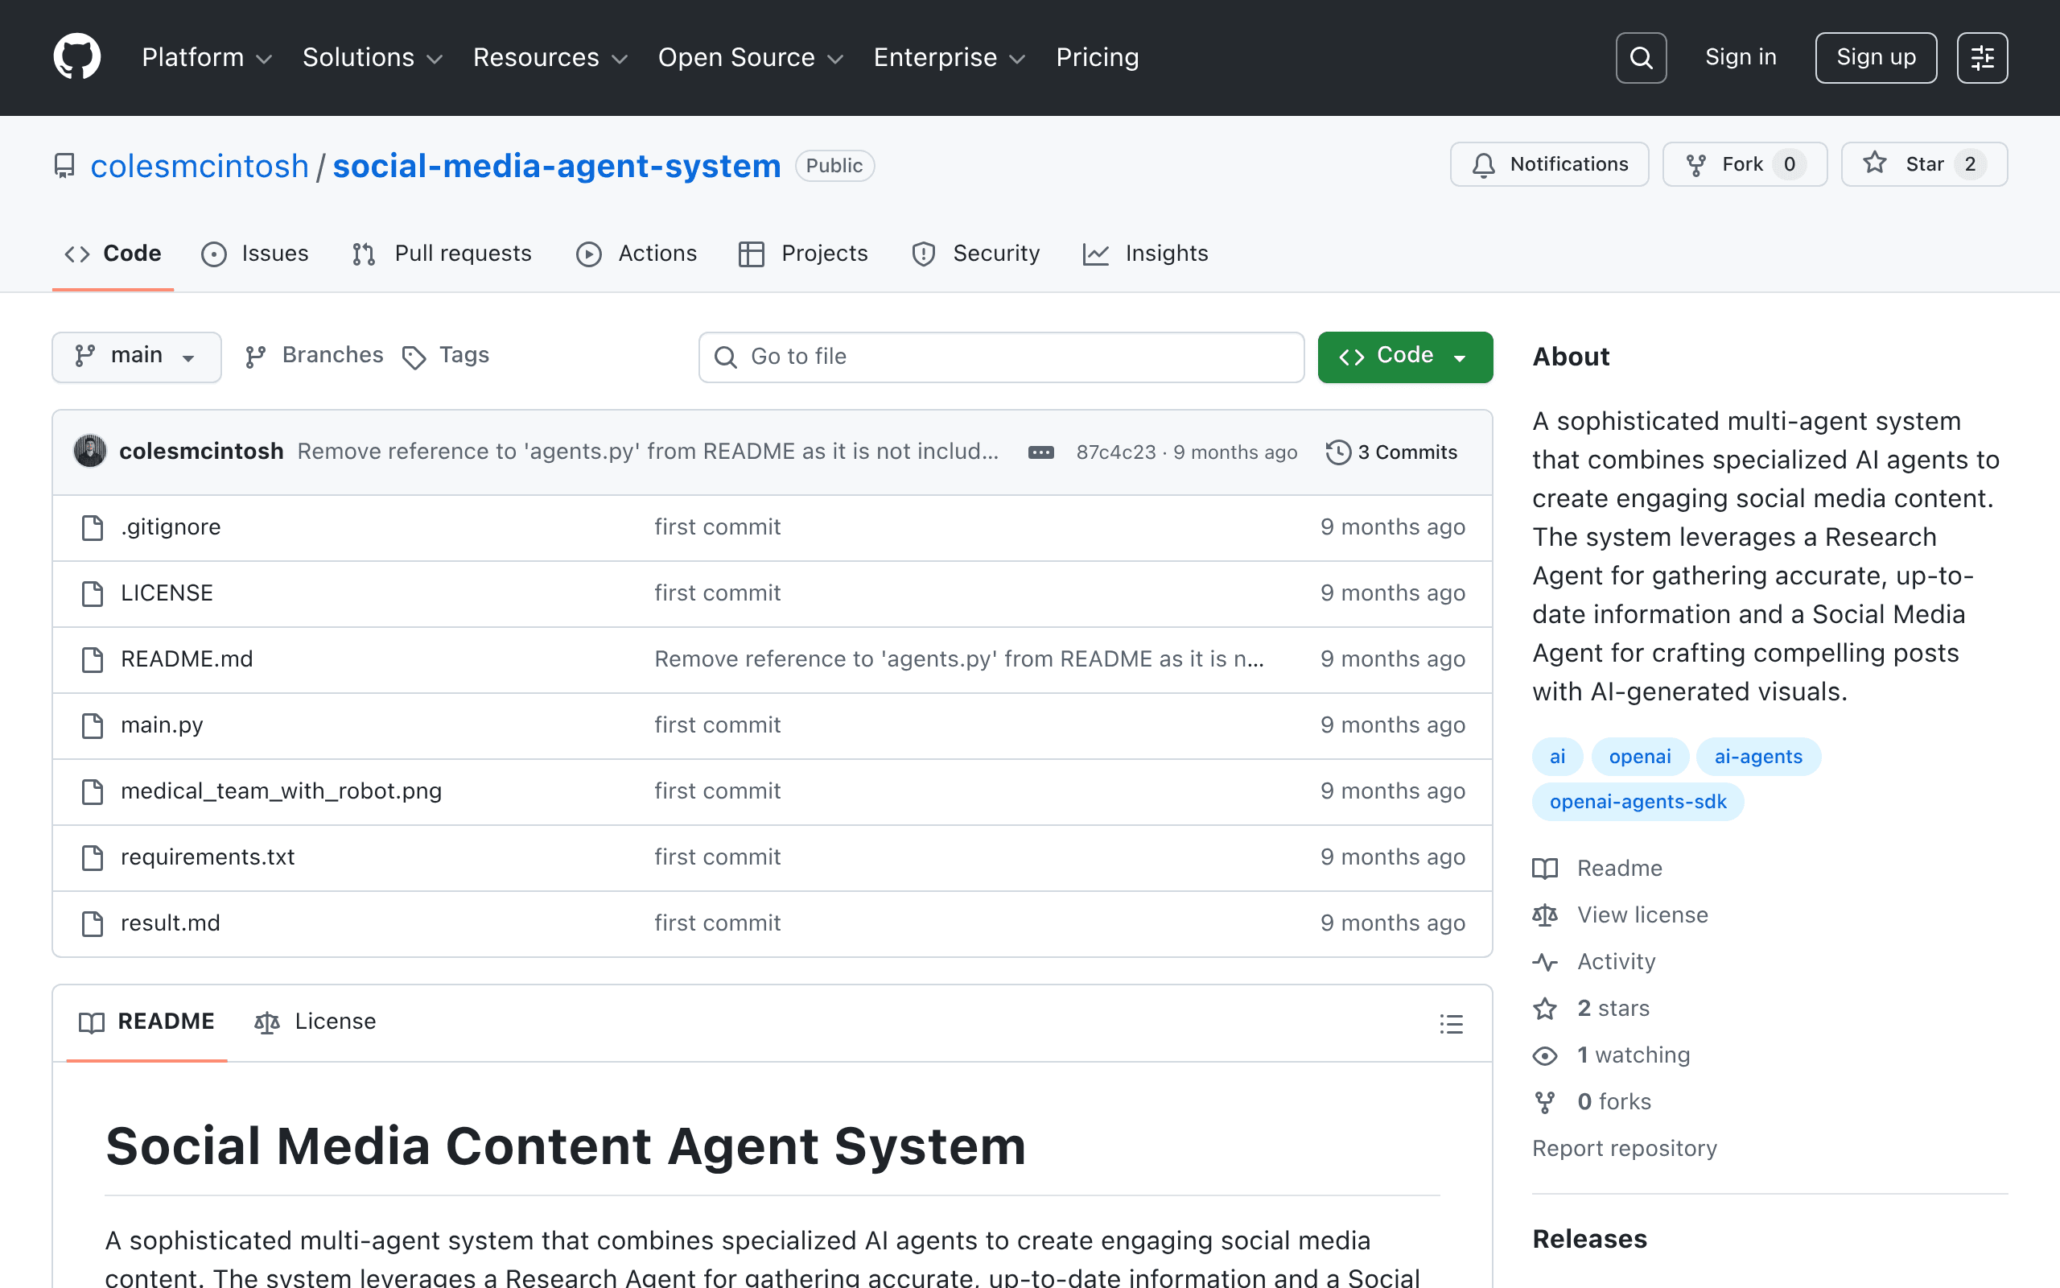Click the star icon in Star button
This screenshot has height=1288, width=2060.
(1874, 163)
